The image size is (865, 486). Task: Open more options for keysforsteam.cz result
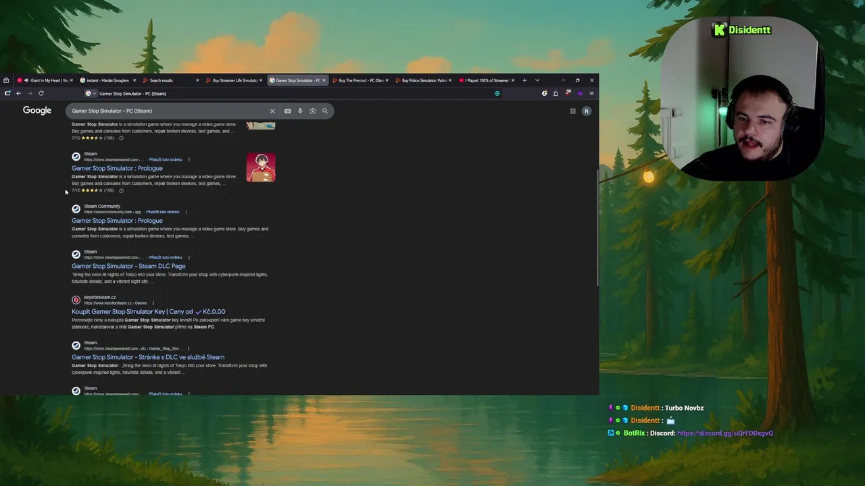(153, 303)
